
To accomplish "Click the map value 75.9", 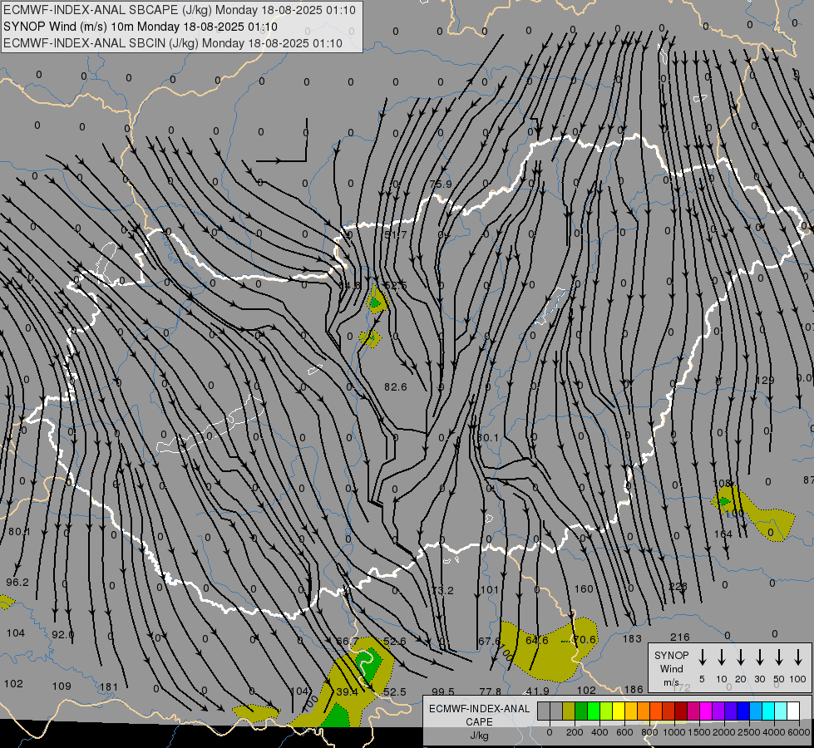I will 441,185.
